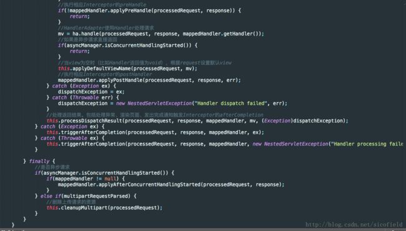
Task: Click "this.cleanupMultipart(processedRequest);" line
Action: [104, 208]
